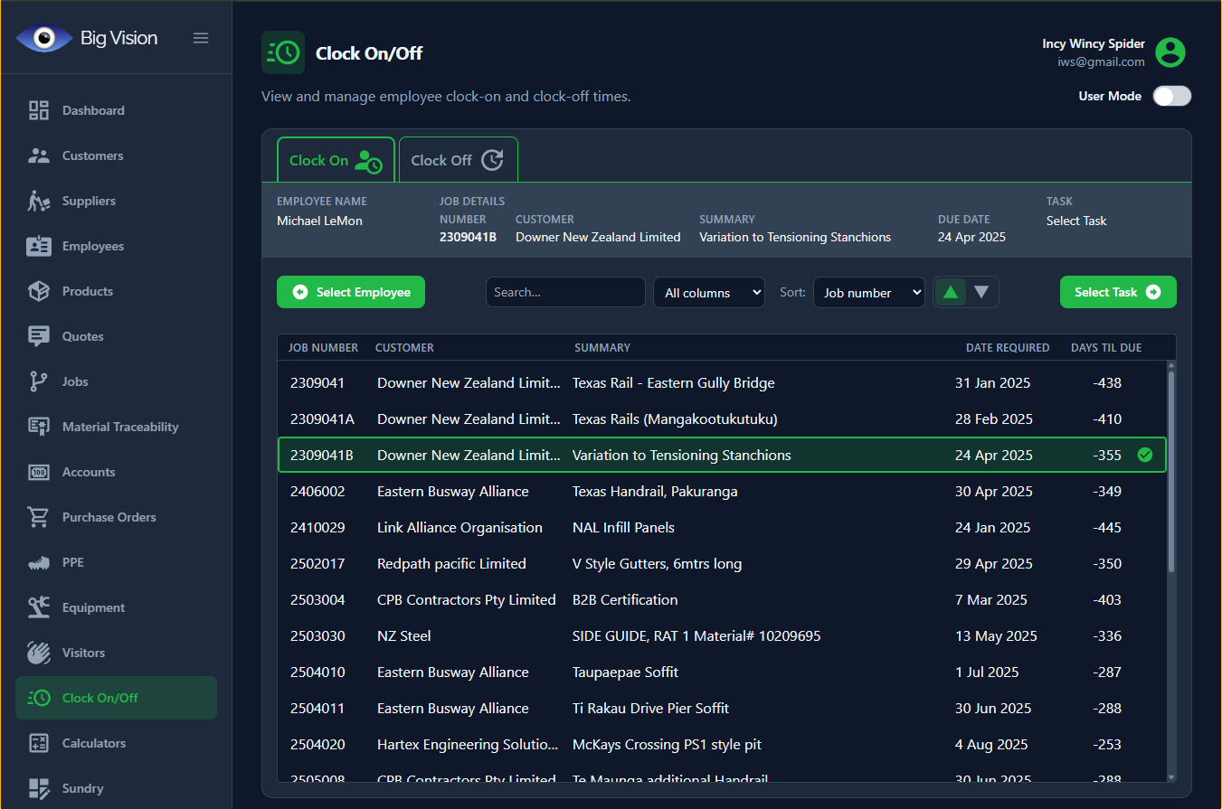Open the Calculators sidebar icon
This screenshot has height=809, width=1222.
[x=39, y=743]
